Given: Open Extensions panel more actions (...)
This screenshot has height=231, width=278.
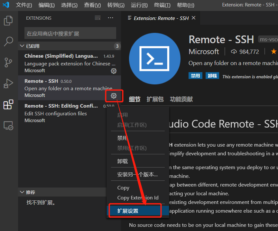Looking at the screenshot, I should click(110, 18).
